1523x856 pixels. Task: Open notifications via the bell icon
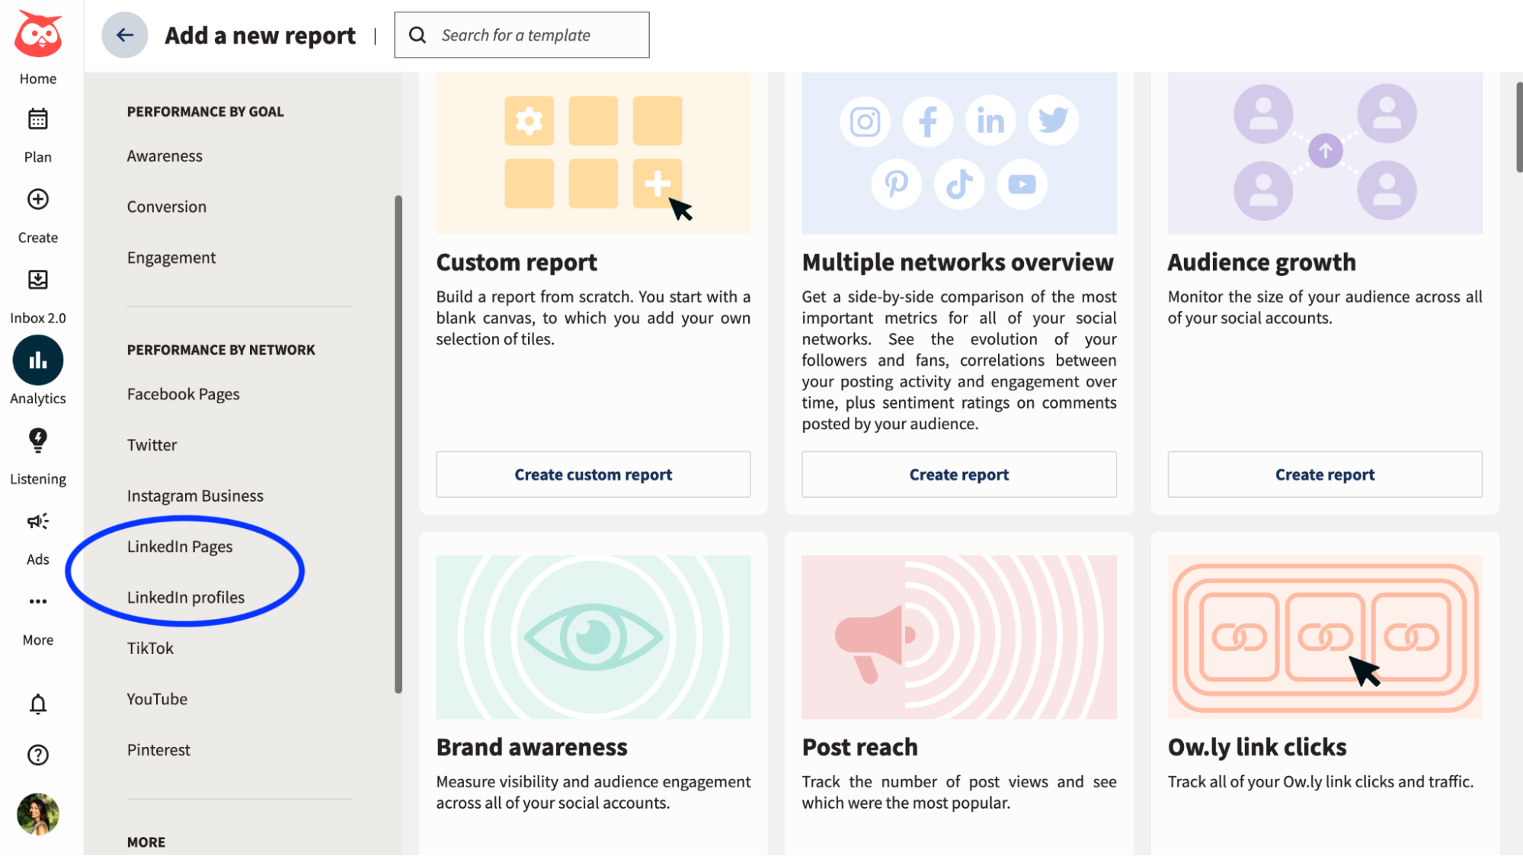coord(37,704)
